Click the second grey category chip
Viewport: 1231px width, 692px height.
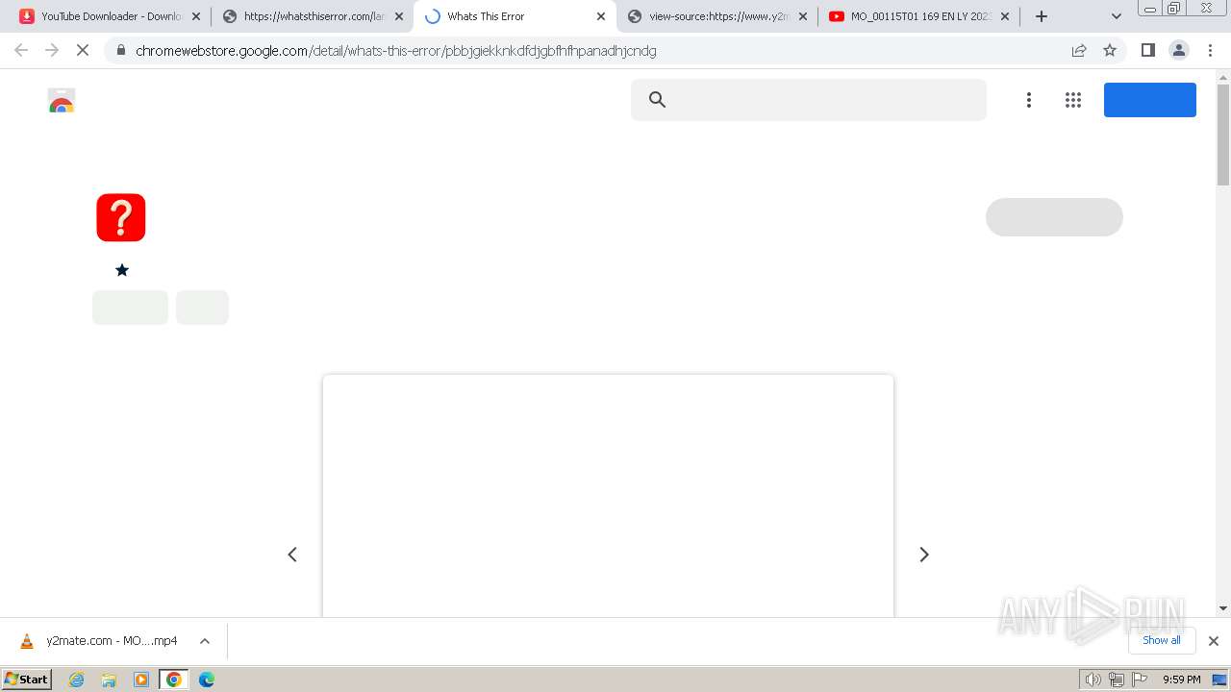pyautogui.click(x=202, y=308)
